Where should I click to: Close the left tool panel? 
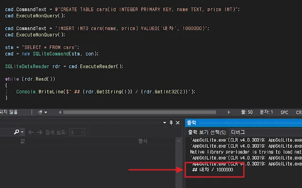(178, 123)
